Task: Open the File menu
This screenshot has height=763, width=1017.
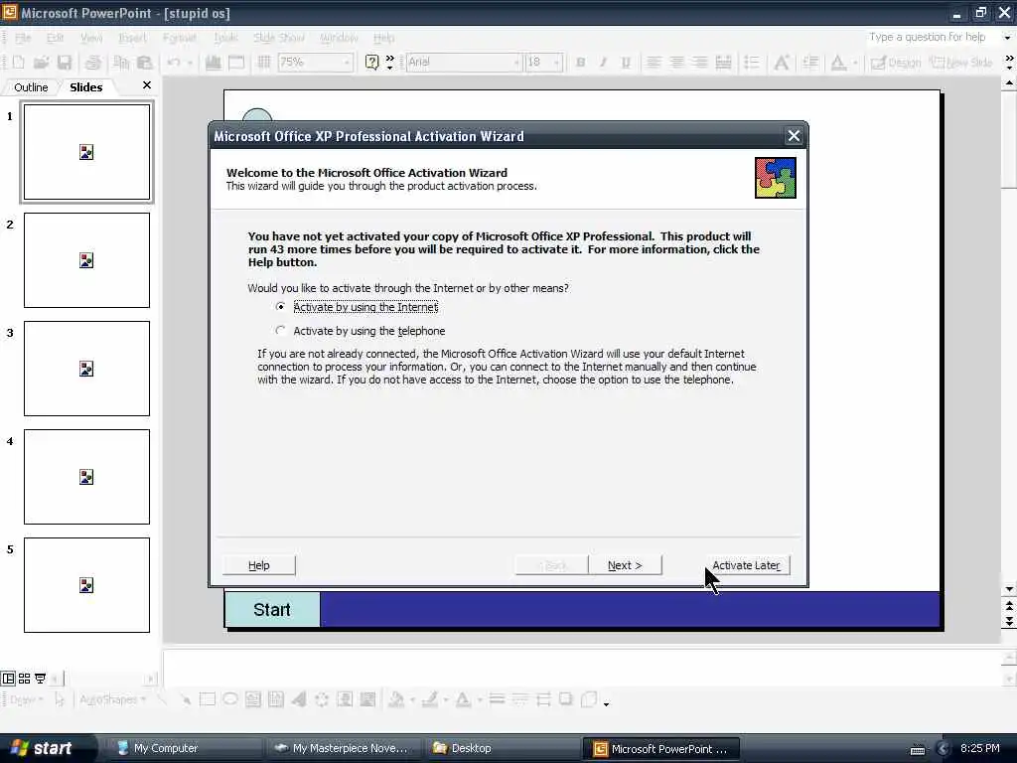Action: [23, 38]
